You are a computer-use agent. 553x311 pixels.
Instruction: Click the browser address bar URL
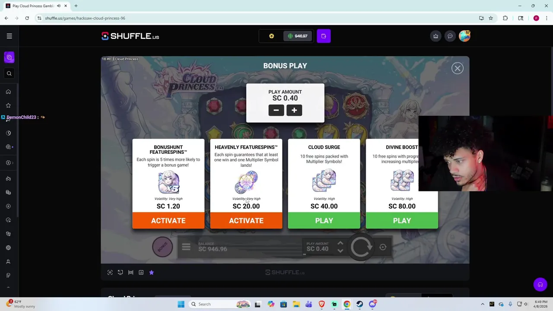click(85, 18)
